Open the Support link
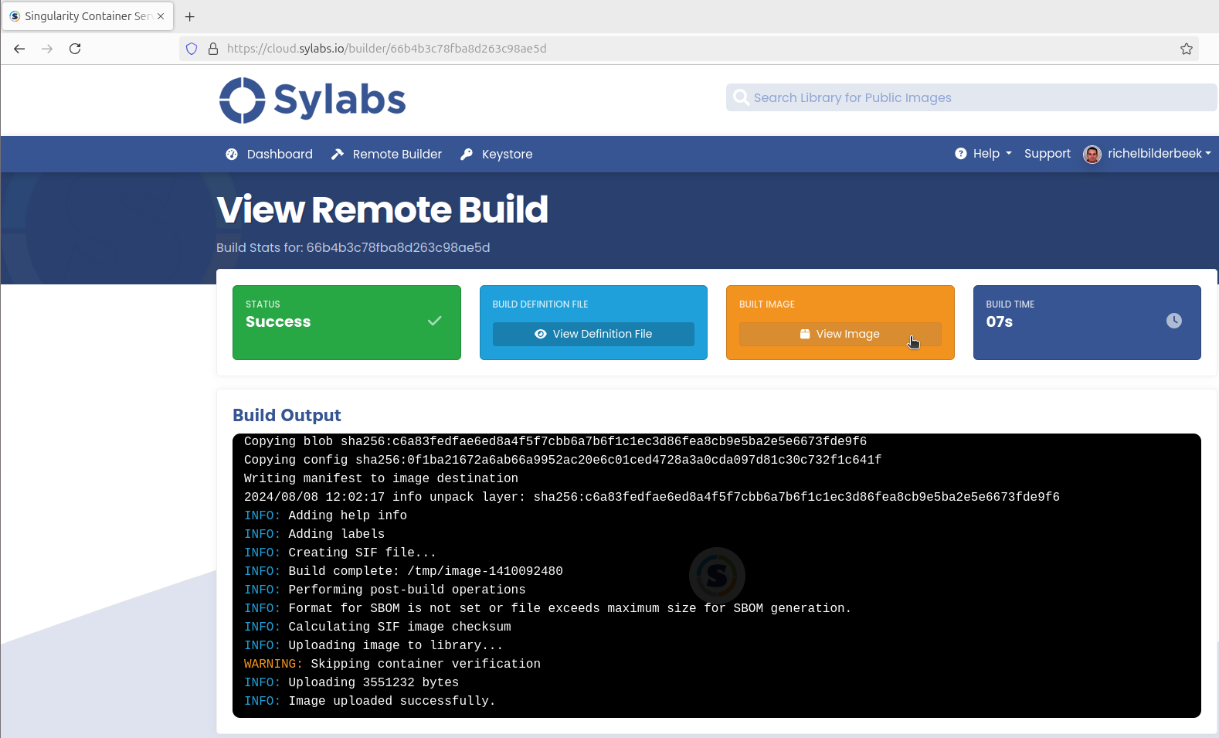Image resolution: width=1219 pixels, height=738 pixels. coord(1047,154)
